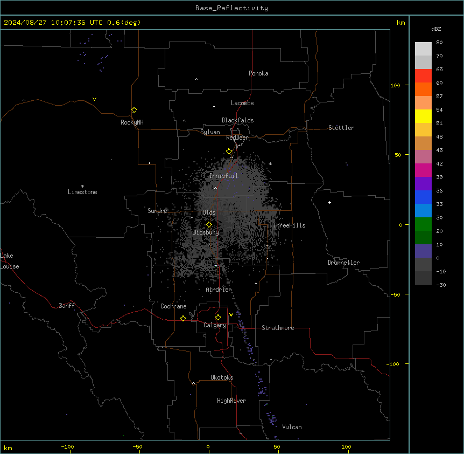Click the white plus marker west of Drumheller
This screenshot has width=464, height=454.
point(329,202)
